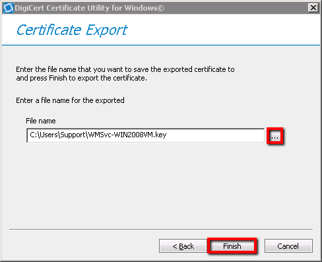Click the 'Certificate Export' heading
The width and height of the screenshot is (322, 262).
click(x=72, y=30)
